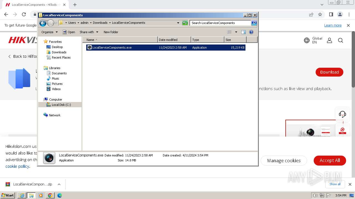Expand Downloads breadcrumb arrow in address bar

[x=110, y=23]
